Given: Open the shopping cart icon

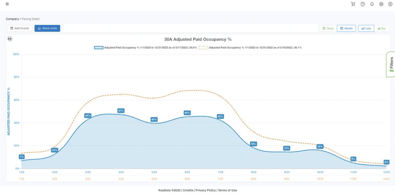Looking at the screenshot, I should (353, 4).
